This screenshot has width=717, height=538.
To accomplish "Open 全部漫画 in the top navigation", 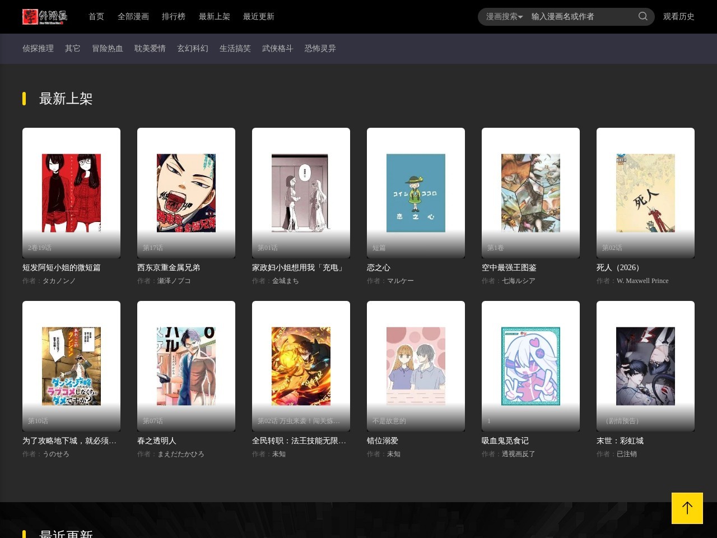I will pos(133,17).
